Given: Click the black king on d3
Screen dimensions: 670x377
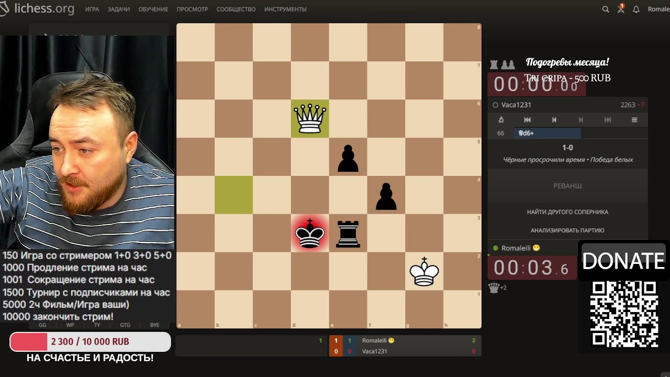Looking at the screenshot, I should (x=310, y=233).
